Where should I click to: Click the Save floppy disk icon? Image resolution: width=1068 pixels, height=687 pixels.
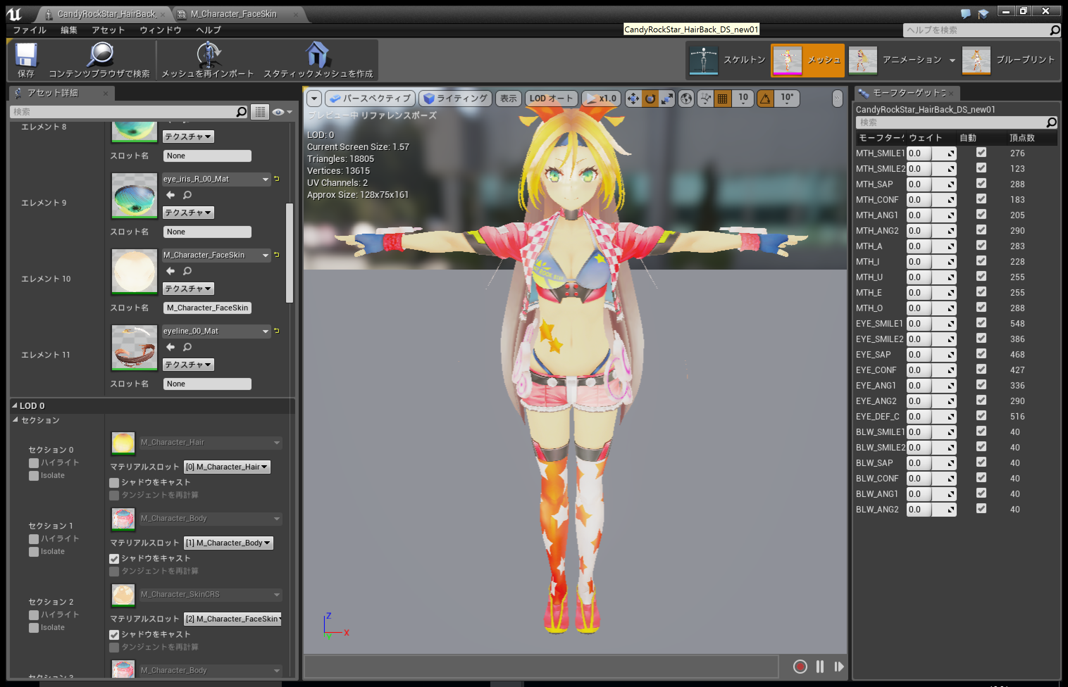(x=26, y=55)
